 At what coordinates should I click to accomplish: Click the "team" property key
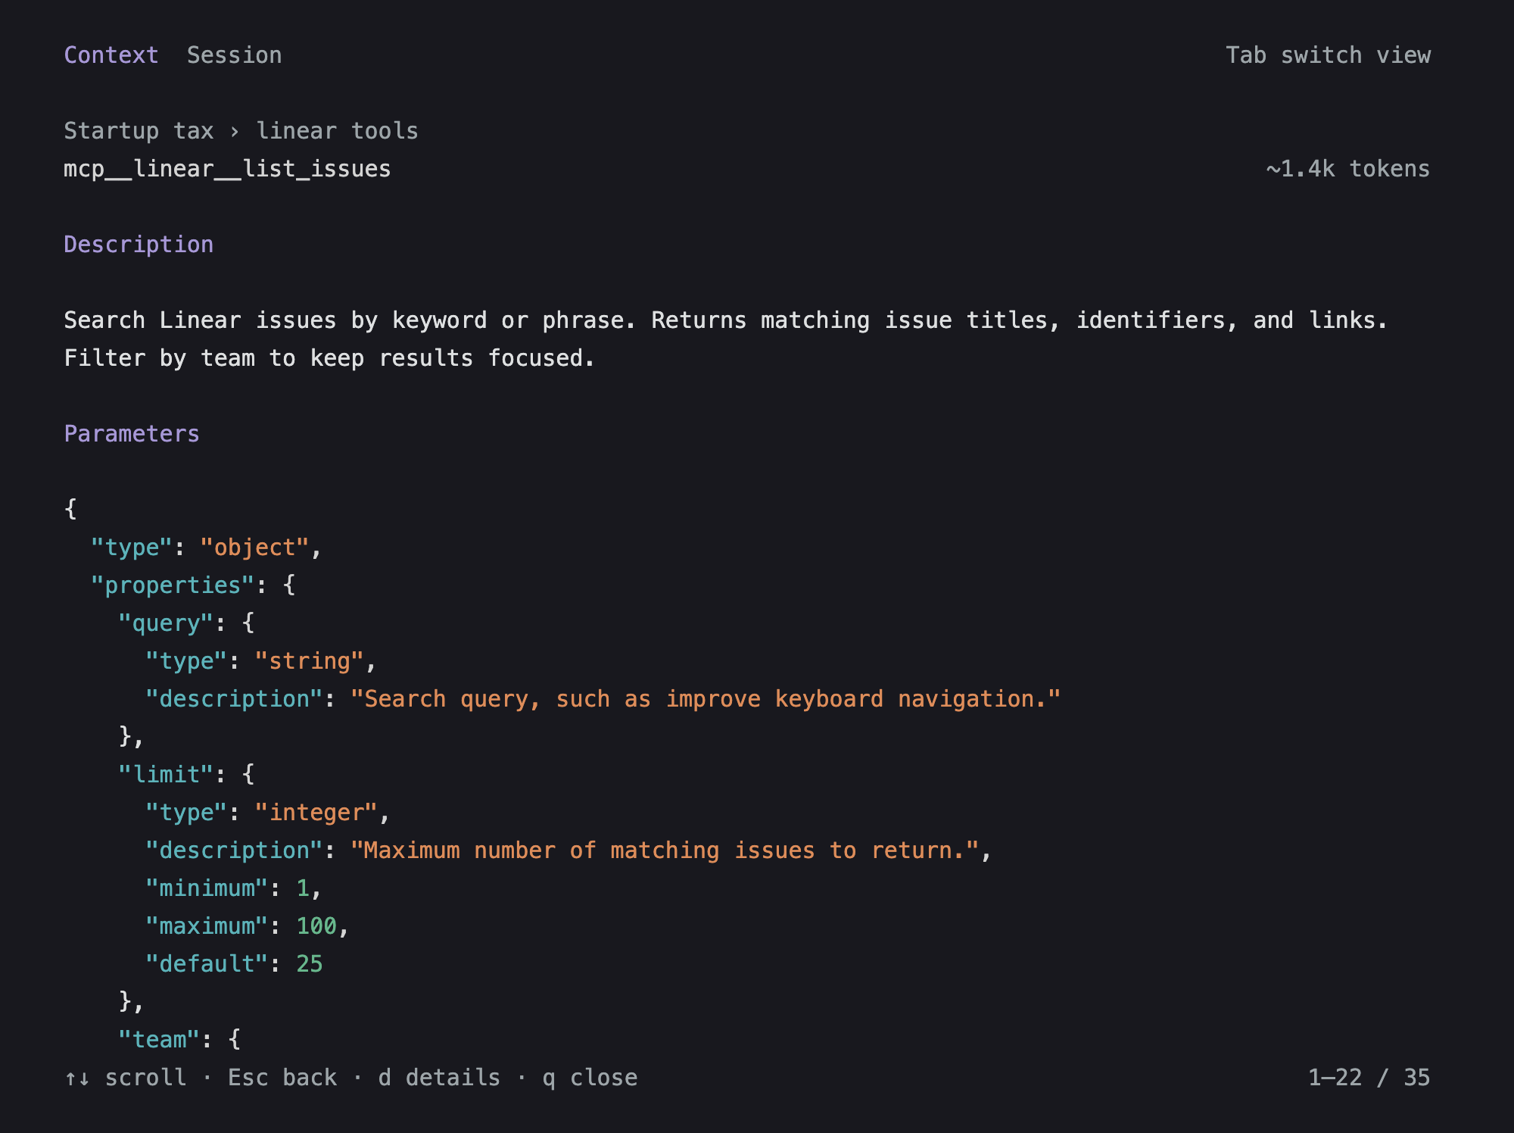159,1040
